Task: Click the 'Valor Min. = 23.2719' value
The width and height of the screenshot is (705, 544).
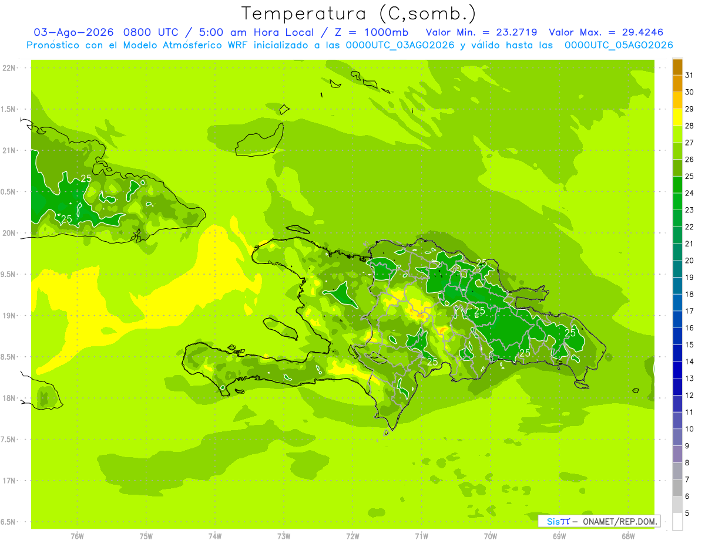Action: pyautogui.click(x=481, y=32)
